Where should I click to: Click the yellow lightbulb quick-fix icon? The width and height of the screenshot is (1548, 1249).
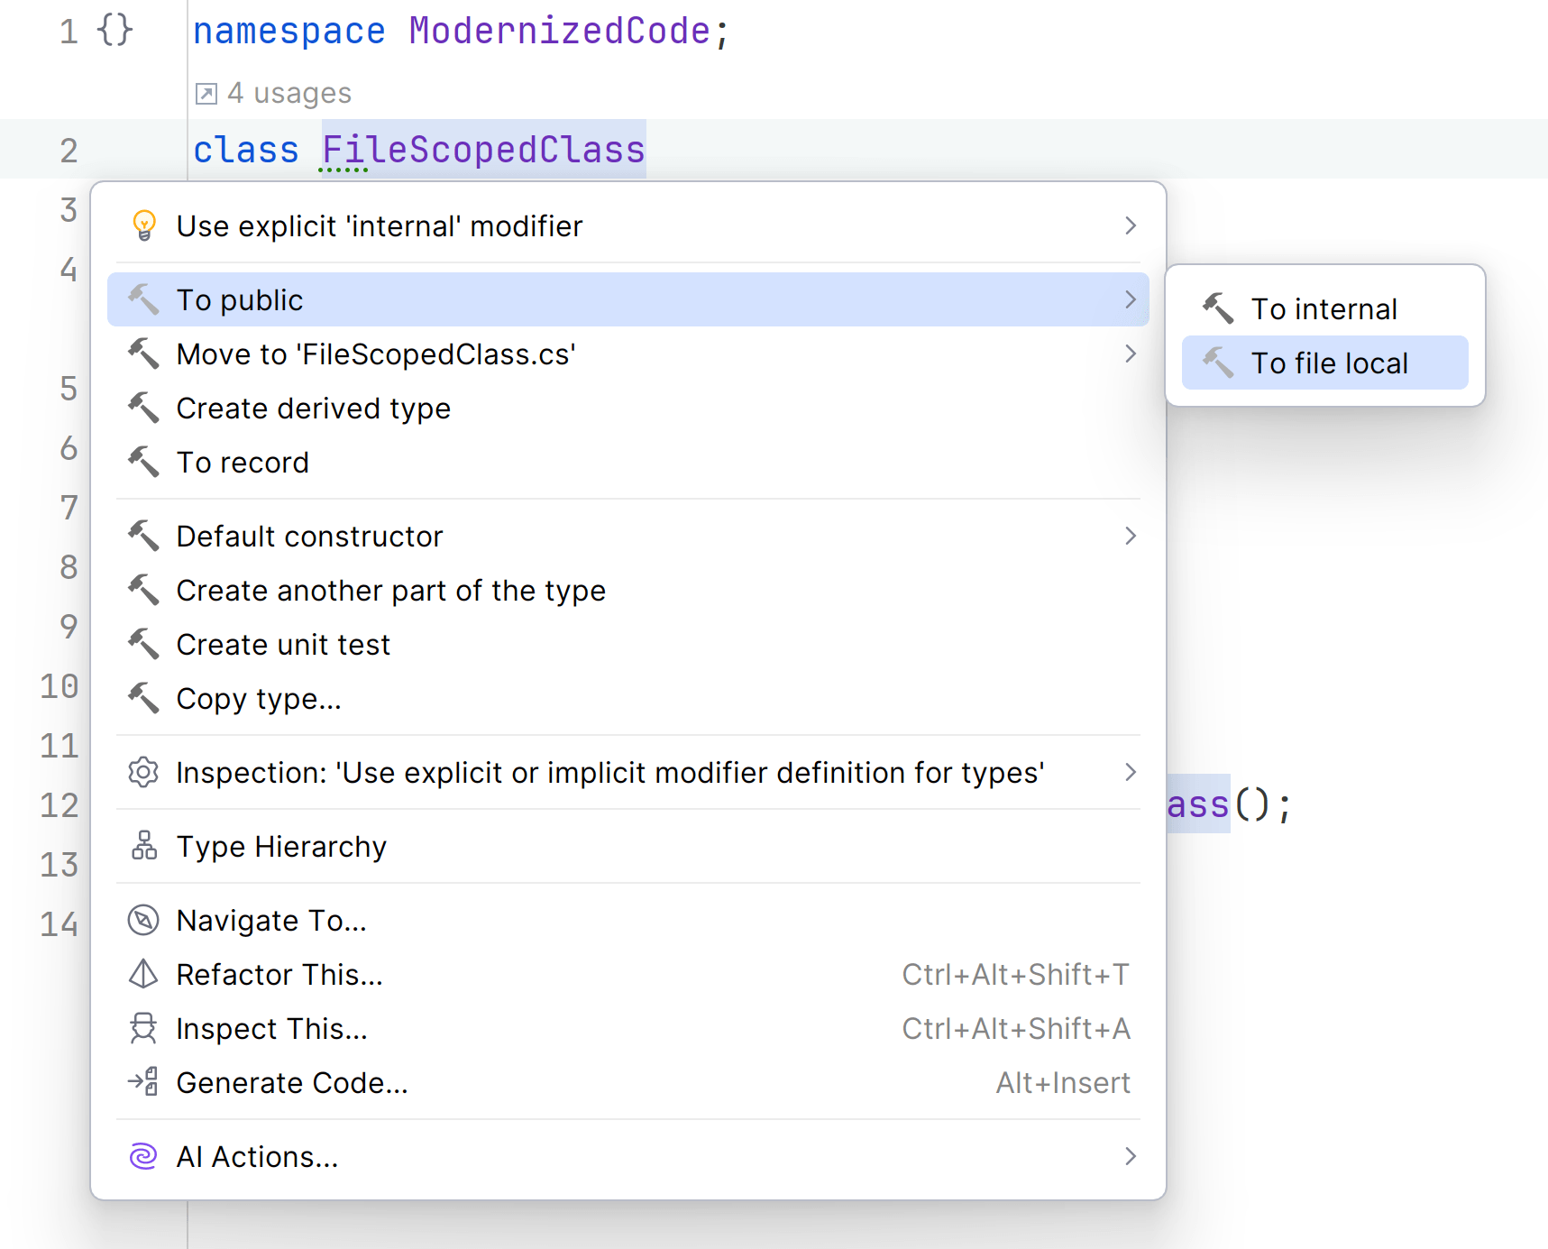click(143, 225)
